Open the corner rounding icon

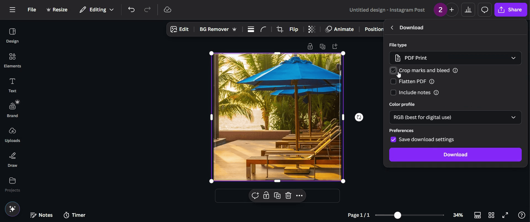[x=263, y=29]
